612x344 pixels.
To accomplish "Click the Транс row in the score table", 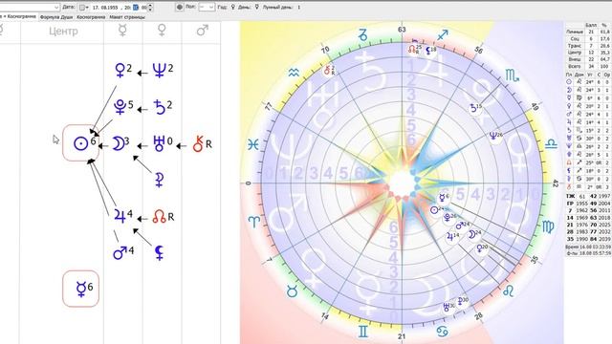I will (x=588, y=46).
